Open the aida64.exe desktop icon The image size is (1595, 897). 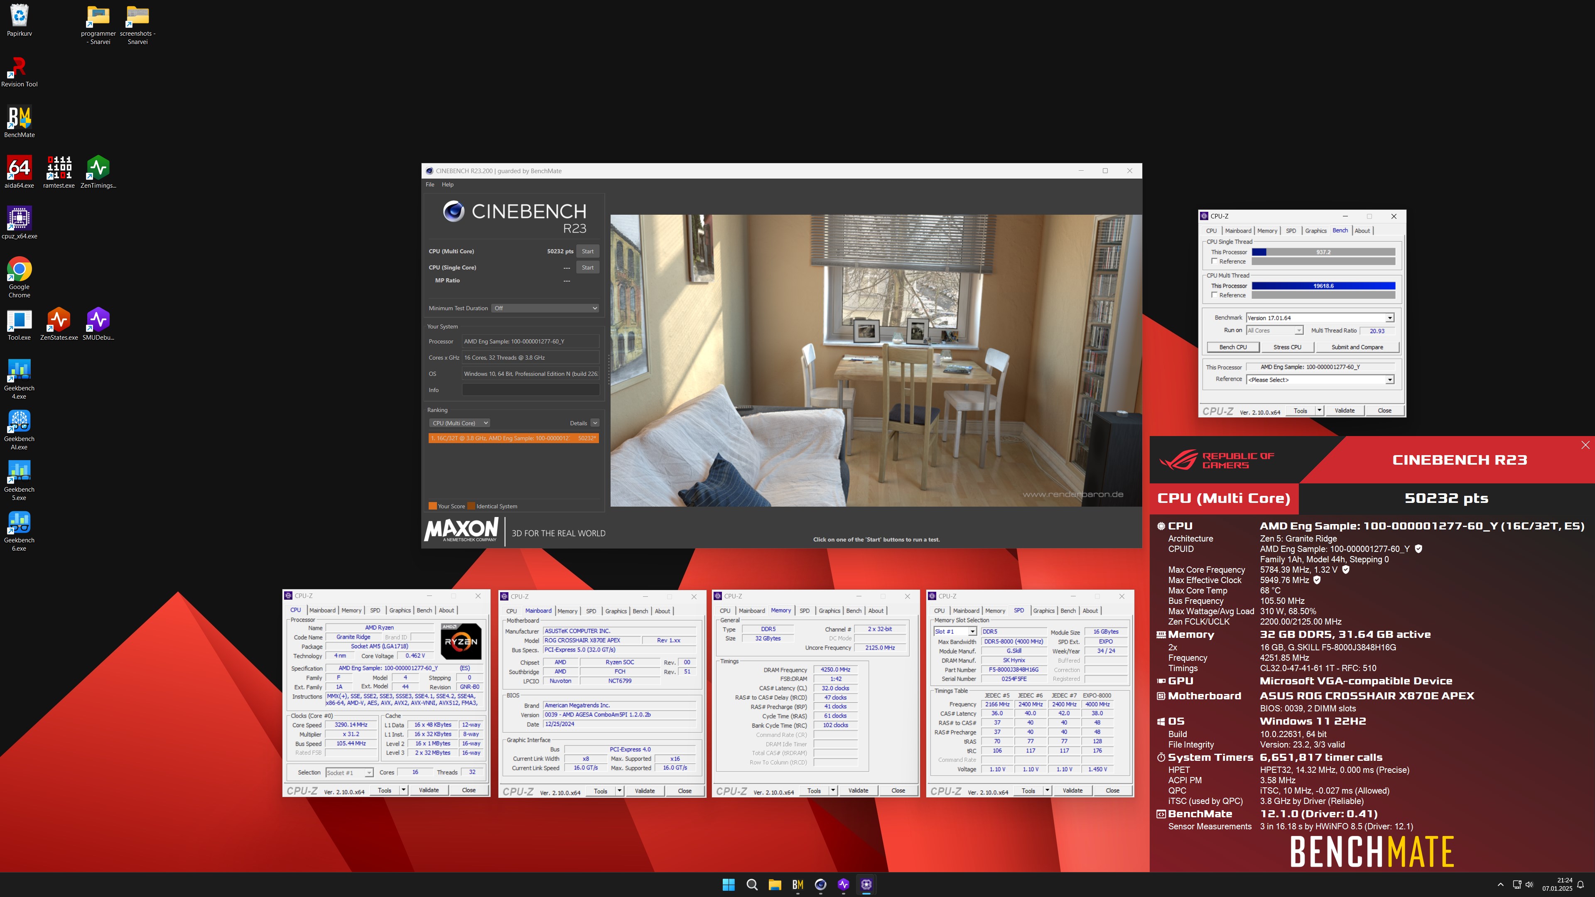coord(19,173)
